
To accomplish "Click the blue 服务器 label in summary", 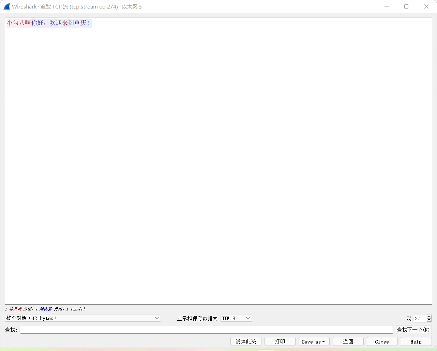I will (x=46, y=309).
